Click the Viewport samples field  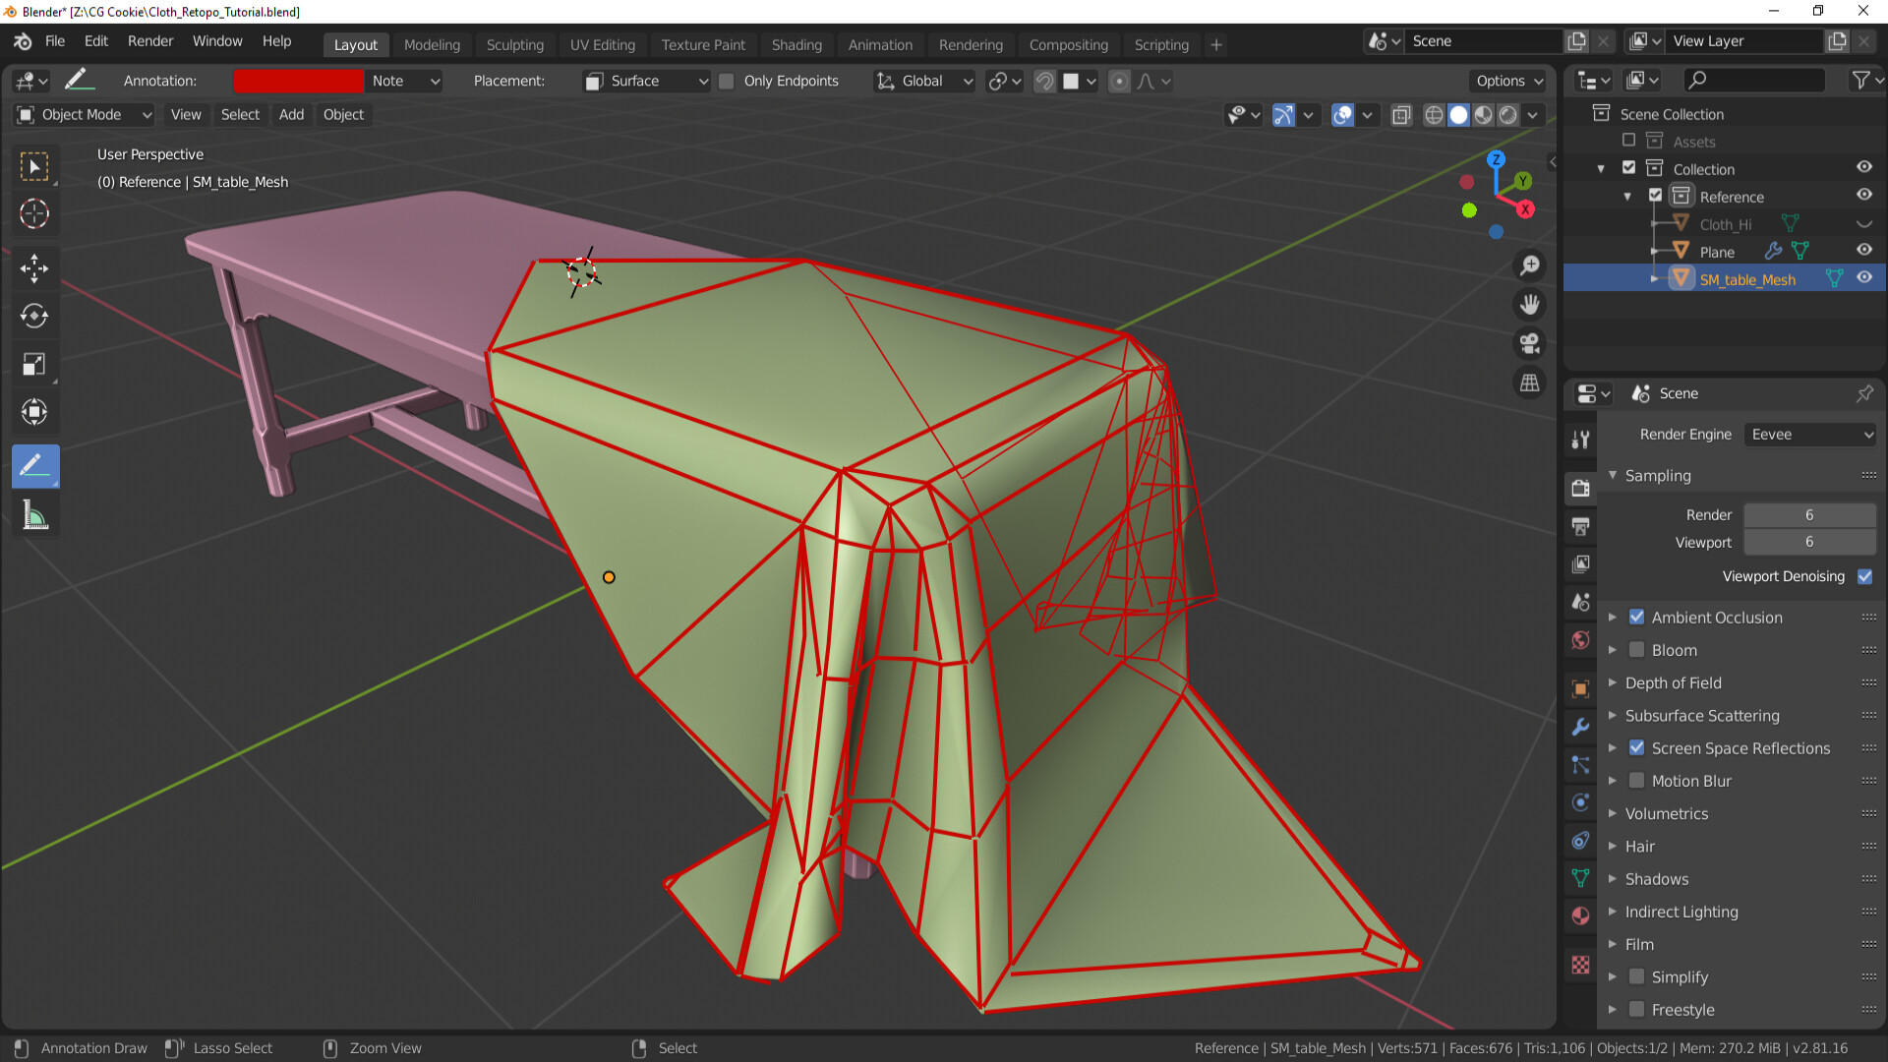click(1809, 542)
